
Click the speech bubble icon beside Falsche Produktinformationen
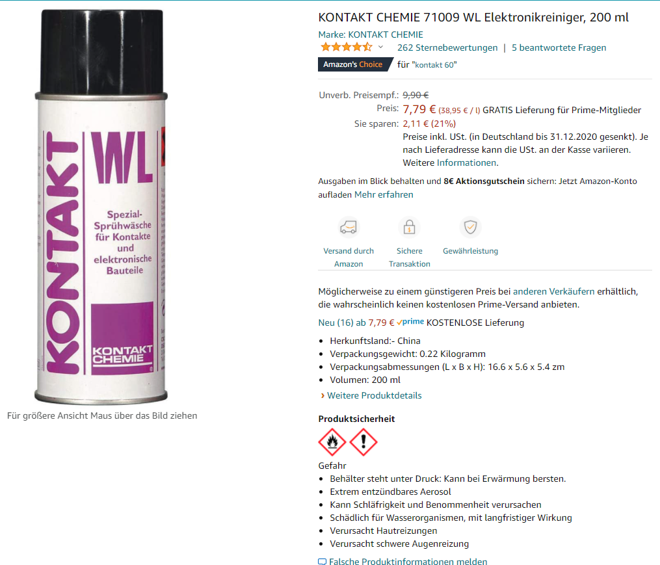coord(322,561)
